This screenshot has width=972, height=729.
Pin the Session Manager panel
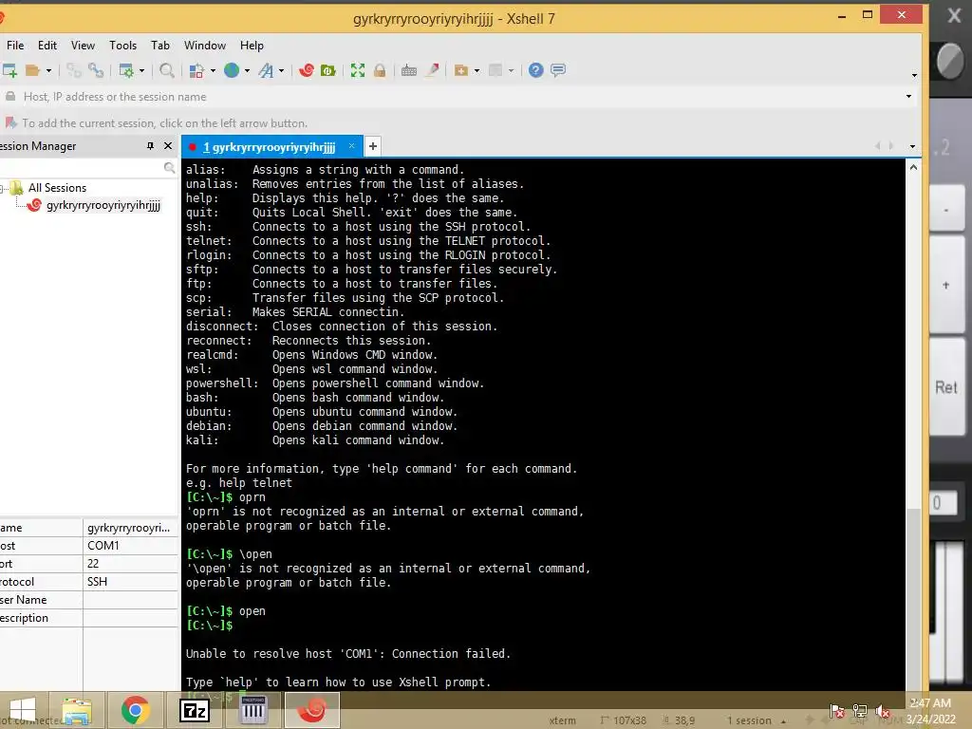[x=150, y=146]
